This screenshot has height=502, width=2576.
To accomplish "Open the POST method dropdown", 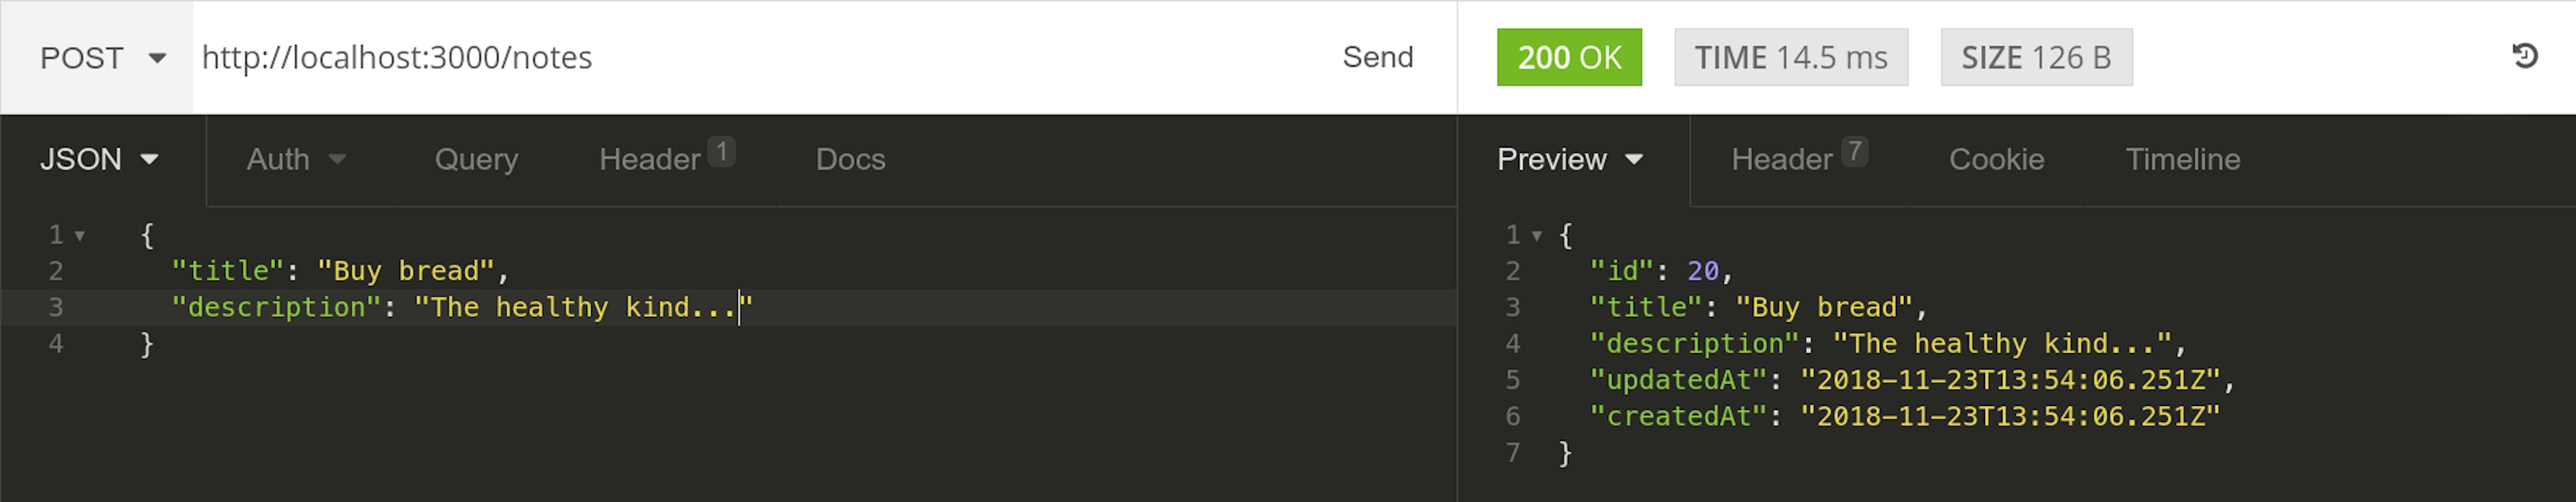I will [x=101, y=58].
